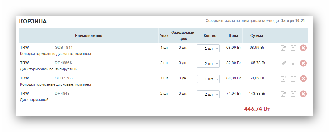Delete the DF 4866S brake disc row
Image resolution: width=329 pixels, height=132 pixels.
pos(303,63)
